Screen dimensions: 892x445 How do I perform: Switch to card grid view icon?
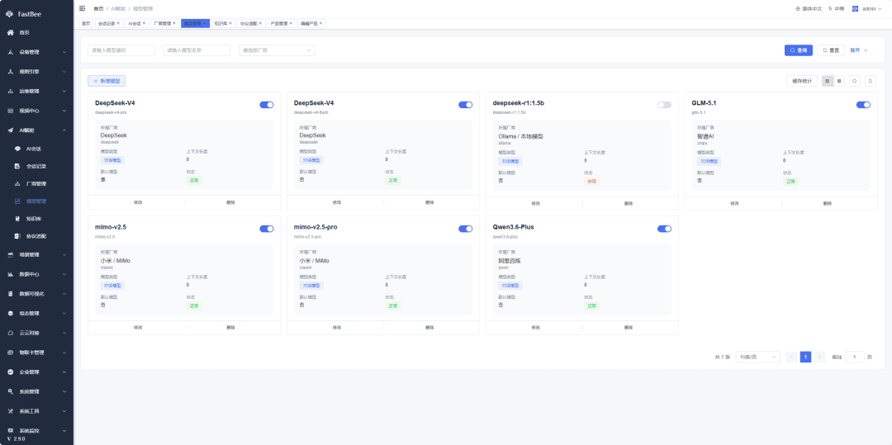827,81
